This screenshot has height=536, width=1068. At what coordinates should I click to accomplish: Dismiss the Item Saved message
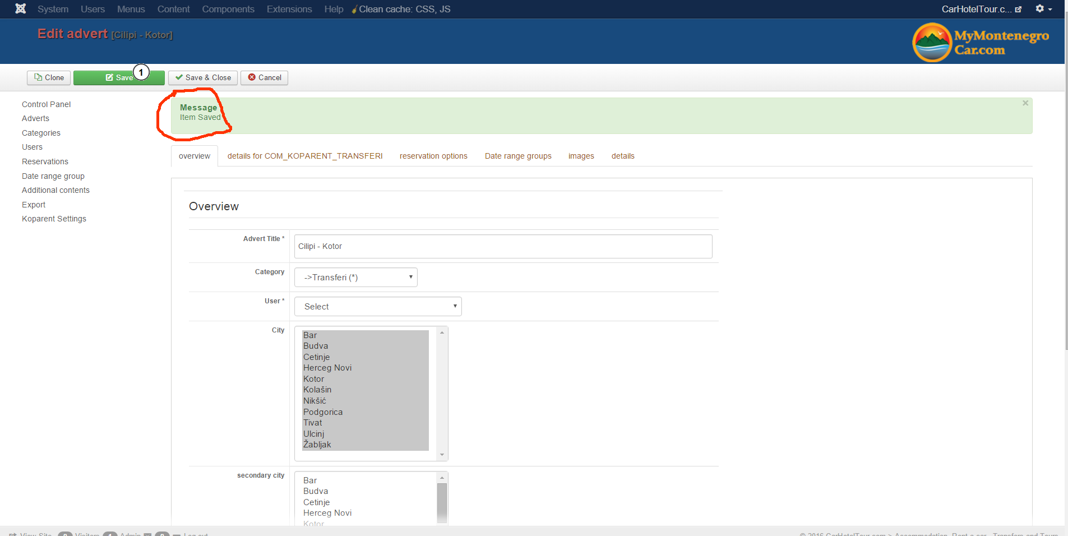click(x=1025, y=103)
